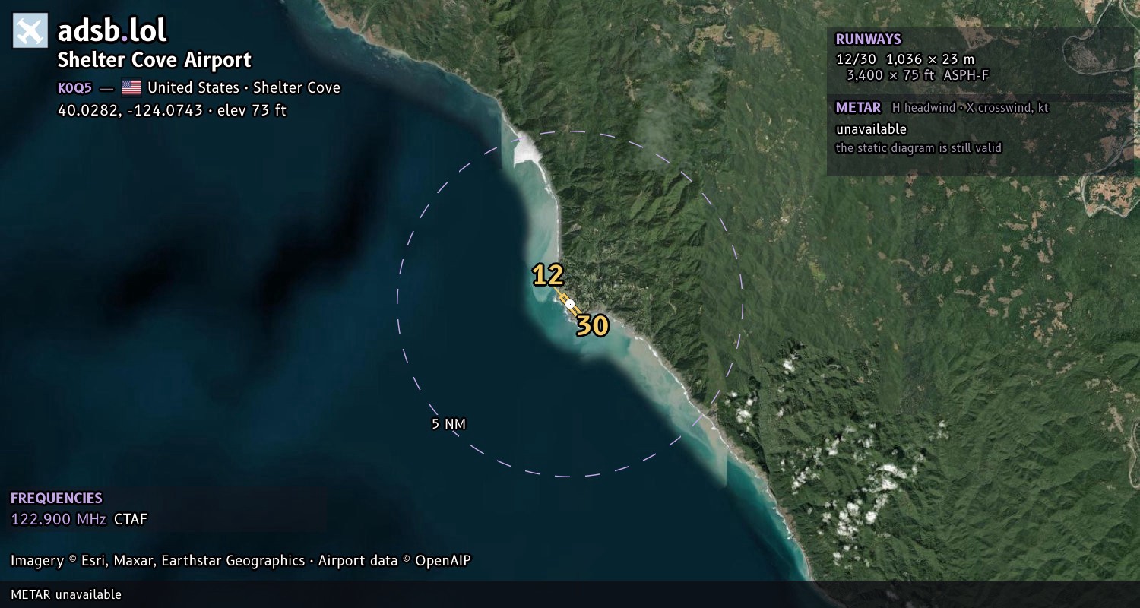
Task: Select the coordinates 40.0282, -124.0743 text
Action: point(130,110)
